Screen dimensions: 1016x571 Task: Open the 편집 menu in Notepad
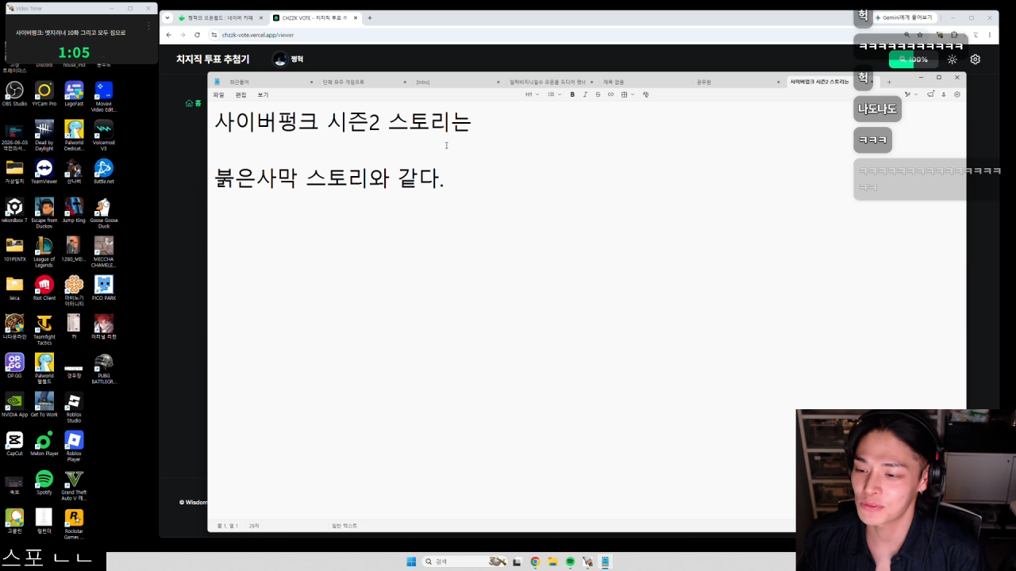click(241, 94)
